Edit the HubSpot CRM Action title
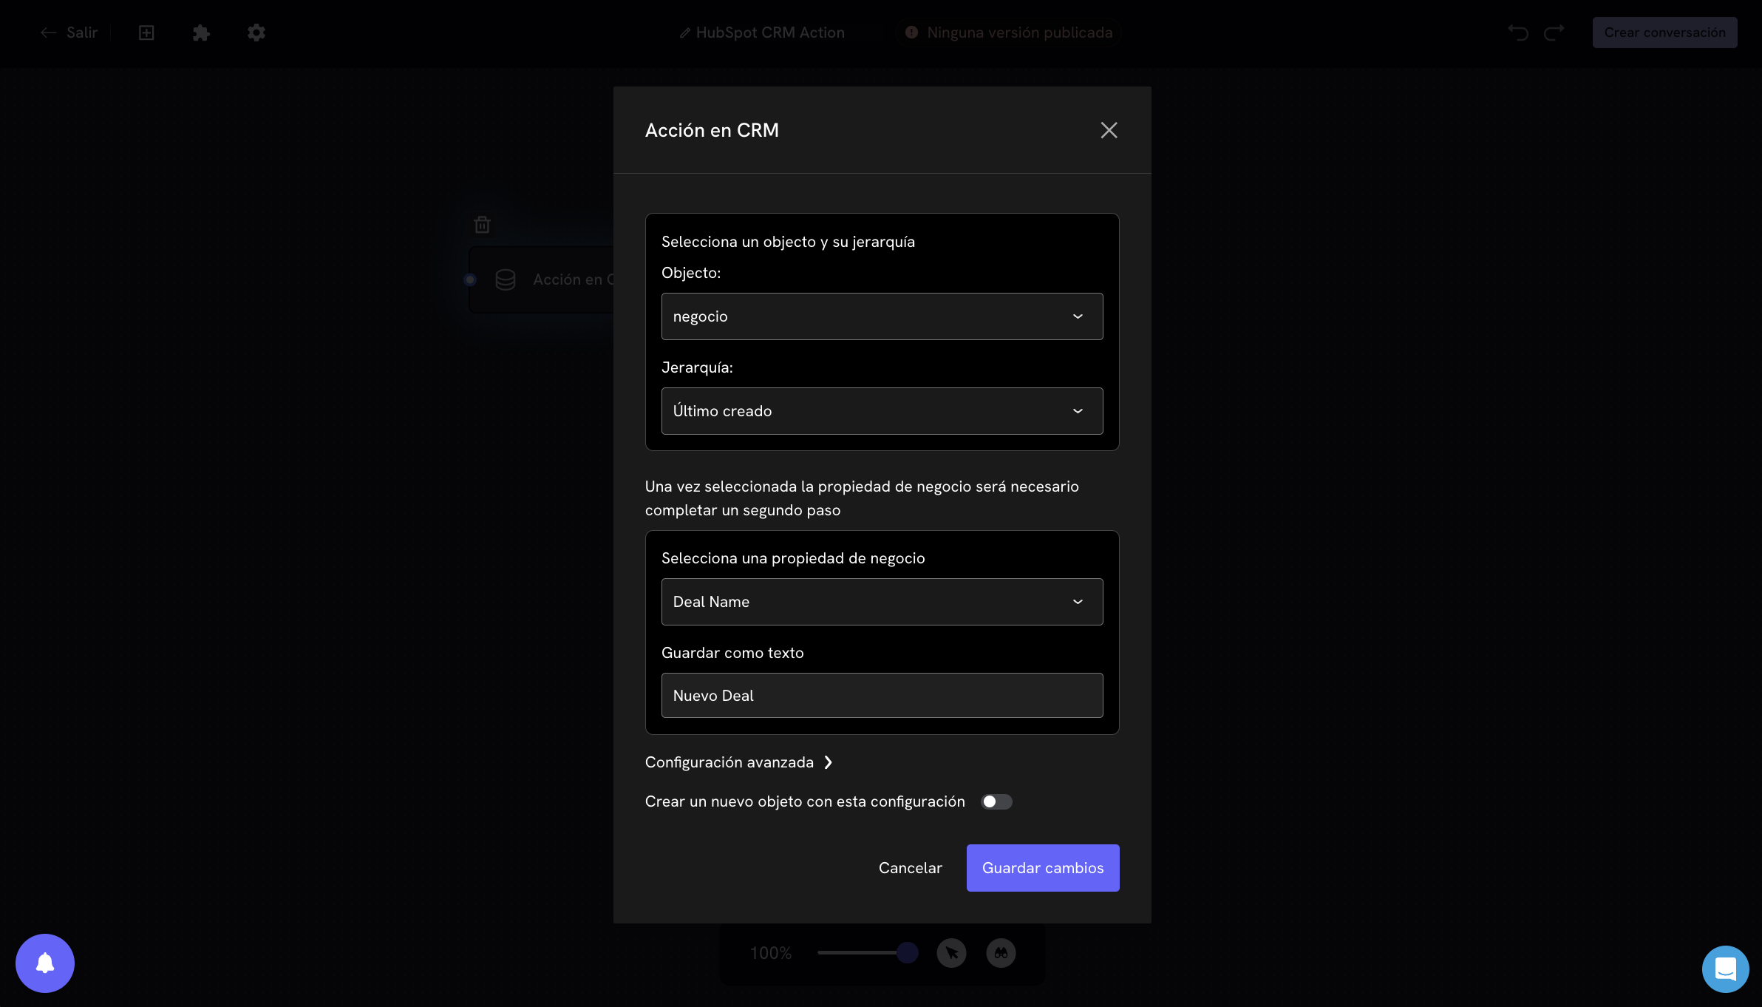 (762, 33)
